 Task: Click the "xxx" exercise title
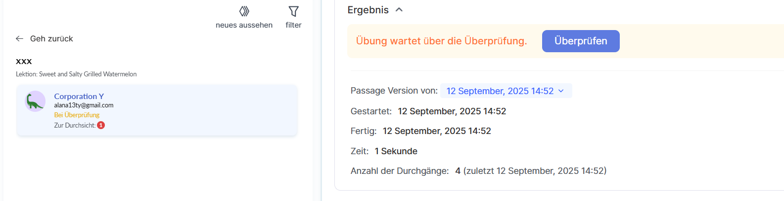24,61
